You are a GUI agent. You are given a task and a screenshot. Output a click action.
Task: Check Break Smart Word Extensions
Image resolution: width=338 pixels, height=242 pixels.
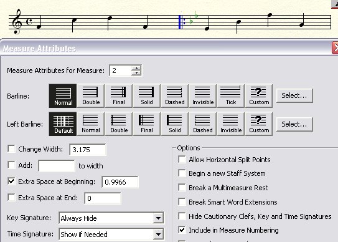pyautogui.click(x=182, y=202)
